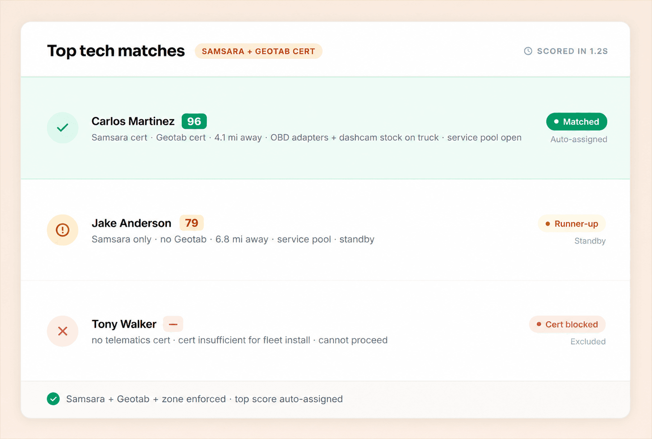Click the dash score badge for Tony Walker
This screenshot has width=652, height=439.
[173, 324]
